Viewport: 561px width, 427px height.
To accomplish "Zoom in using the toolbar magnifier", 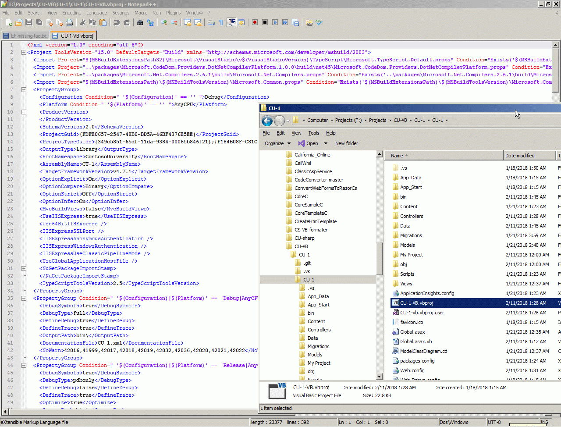I will click(164, 22).
